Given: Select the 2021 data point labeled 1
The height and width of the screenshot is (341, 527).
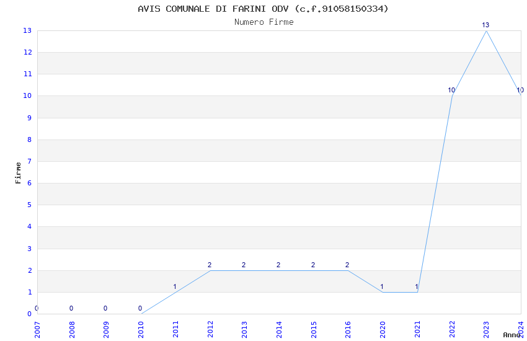Looking at the screenshot, I should point(417,292).
